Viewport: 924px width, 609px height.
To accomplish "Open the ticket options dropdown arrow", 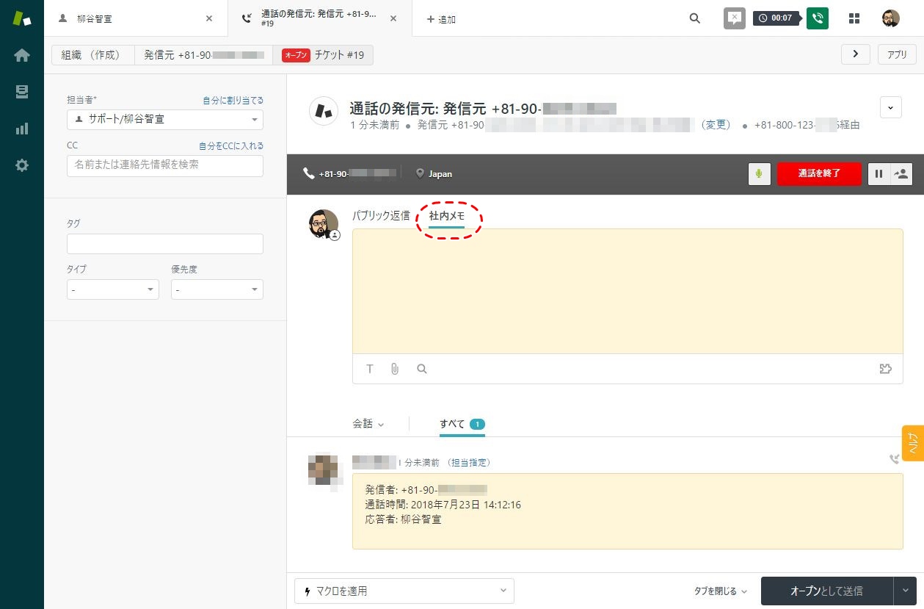I will [891, 107].
